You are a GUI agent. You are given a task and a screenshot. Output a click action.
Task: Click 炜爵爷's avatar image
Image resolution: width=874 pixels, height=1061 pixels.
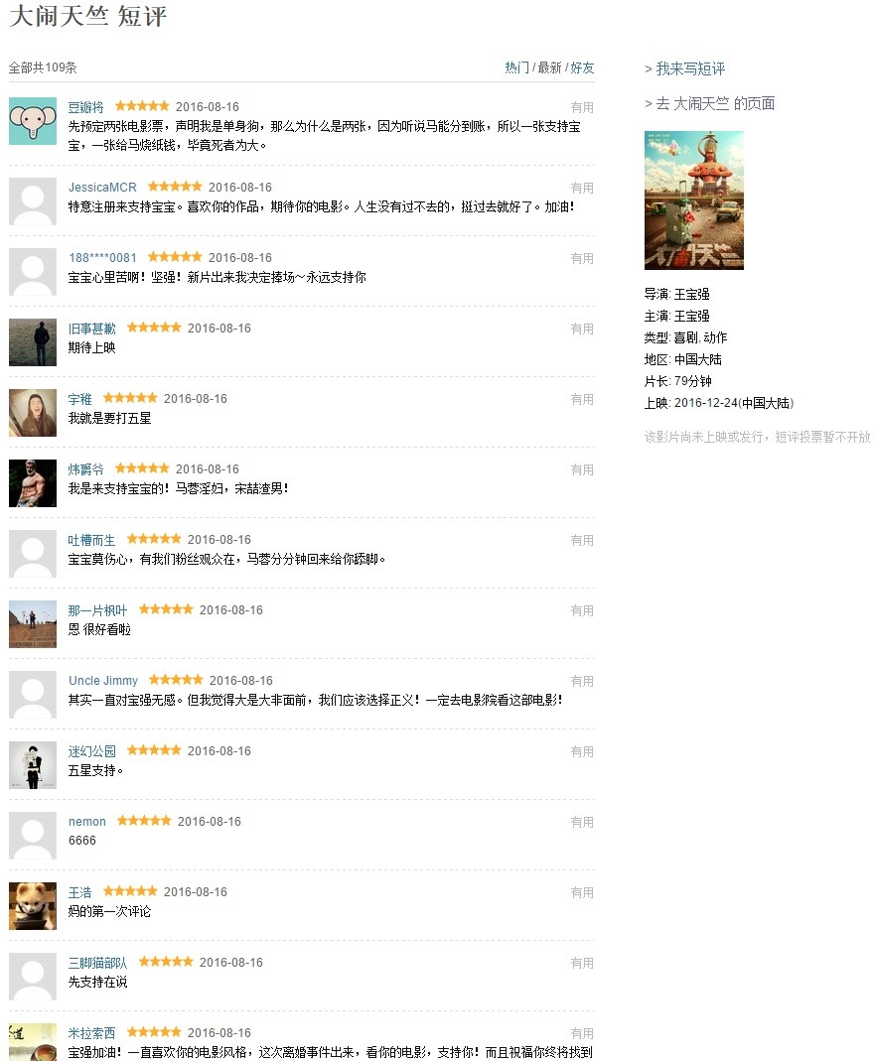click(33, 483)
